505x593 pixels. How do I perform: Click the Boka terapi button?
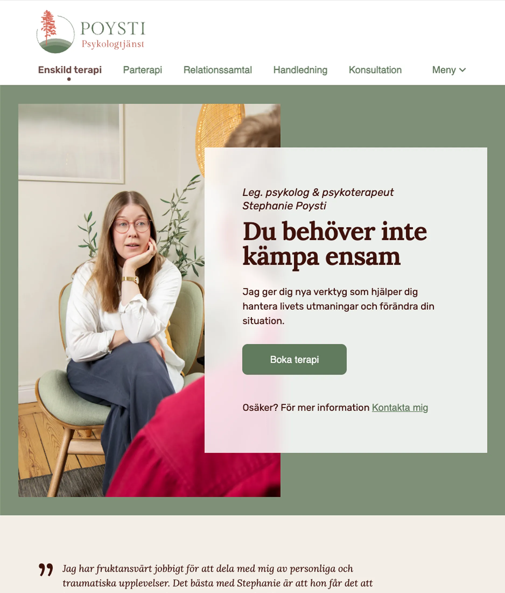coord(294,359)
